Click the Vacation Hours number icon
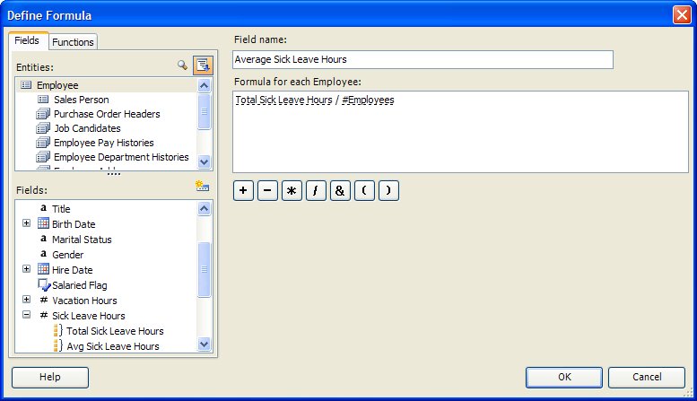697x401 pixels. (x=44, y=301)
